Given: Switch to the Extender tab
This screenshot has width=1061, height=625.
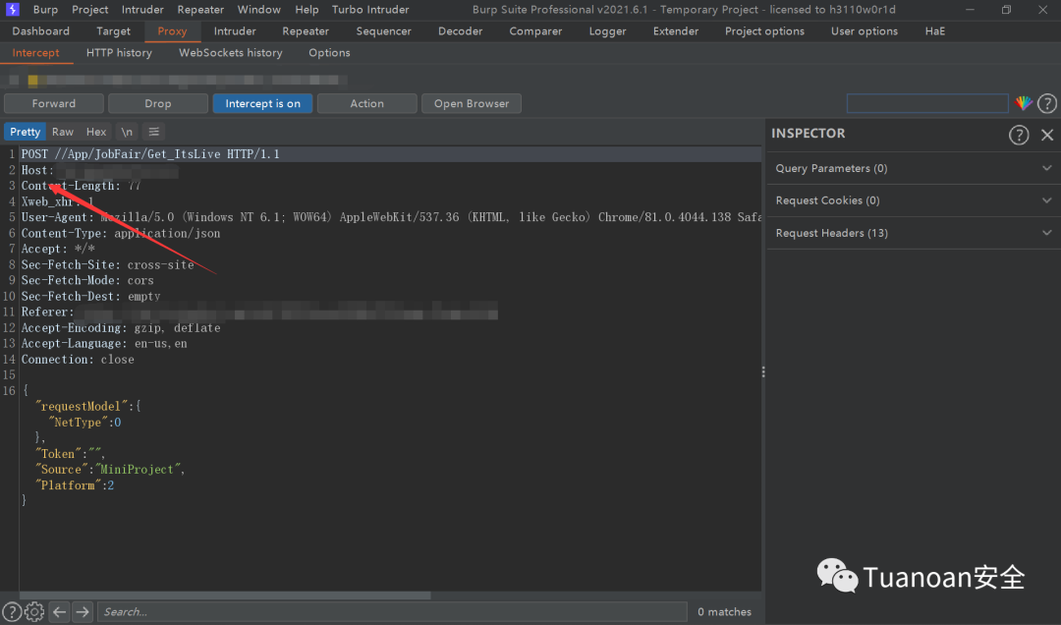Looking at the screenshot, I should coord(675,31).
